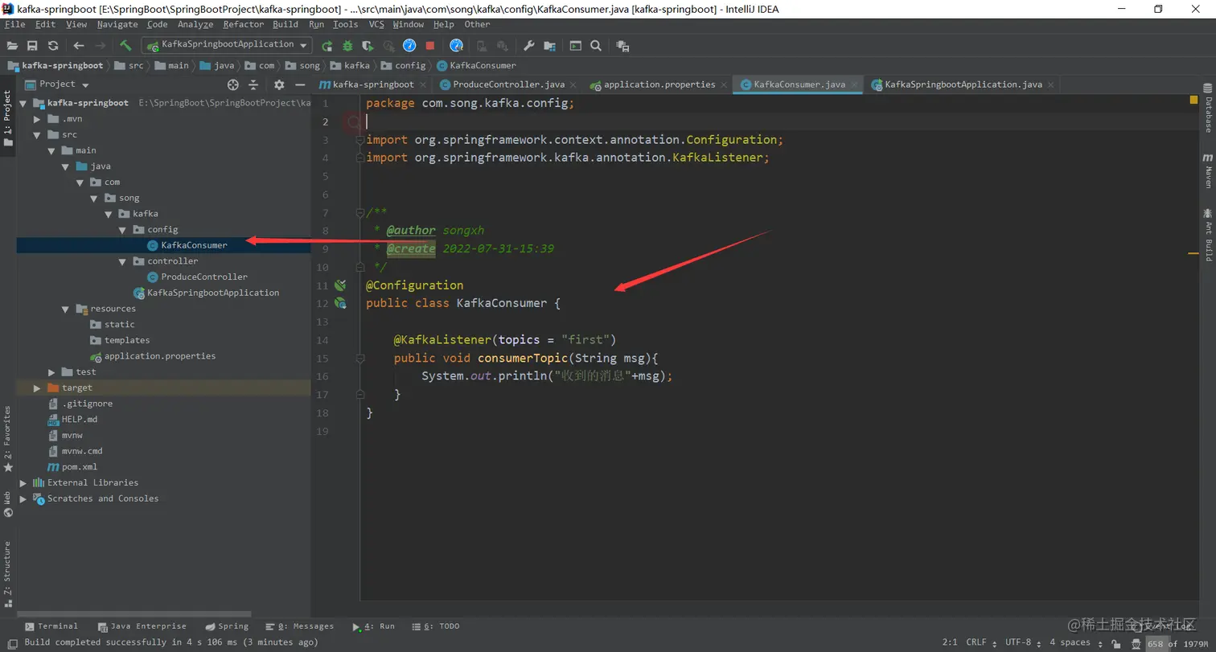Switch to KafkaSpringbootApplication.java editor tab
The width and height of the screenshot is (1216, 652).
tap(963, 84)
